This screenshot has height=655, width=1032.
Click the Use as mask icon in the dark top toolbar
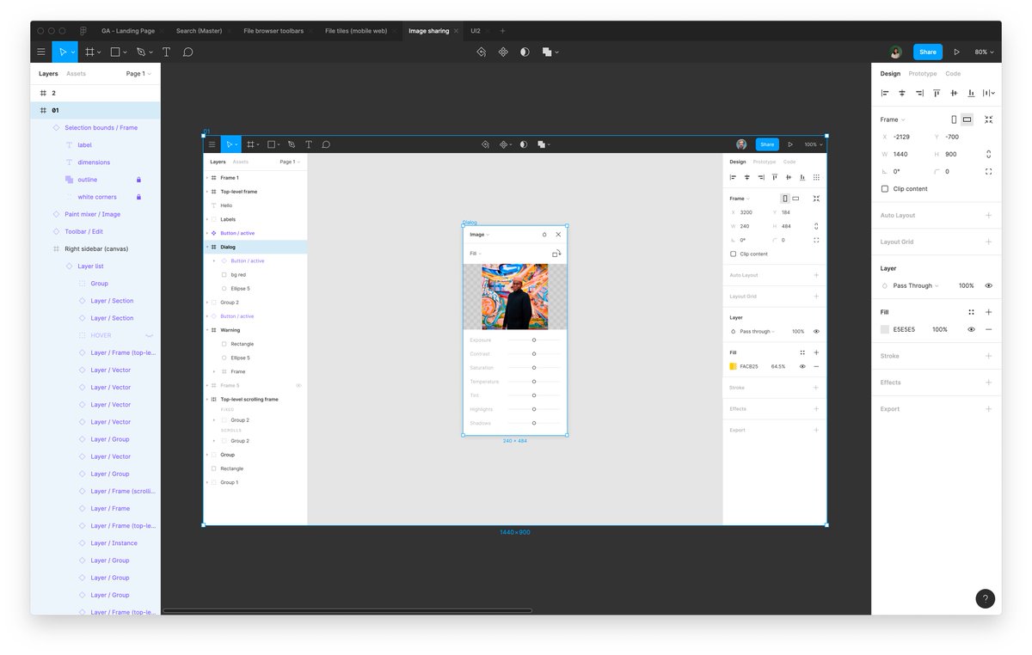[525, 52]
